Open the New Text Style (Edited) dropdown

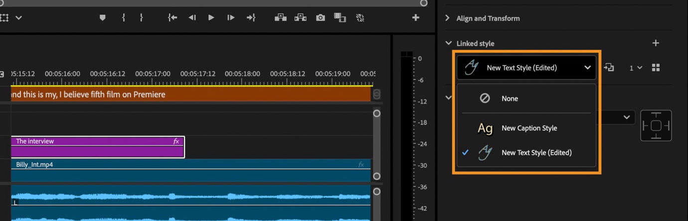[x=526, y=68]
